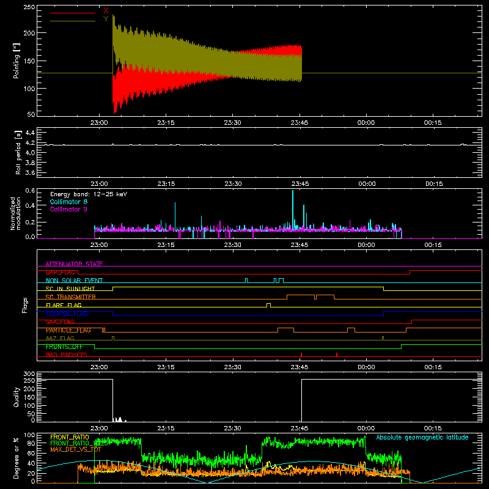Click the A47_FLAG label
The image size is (489, 489).
60,338
